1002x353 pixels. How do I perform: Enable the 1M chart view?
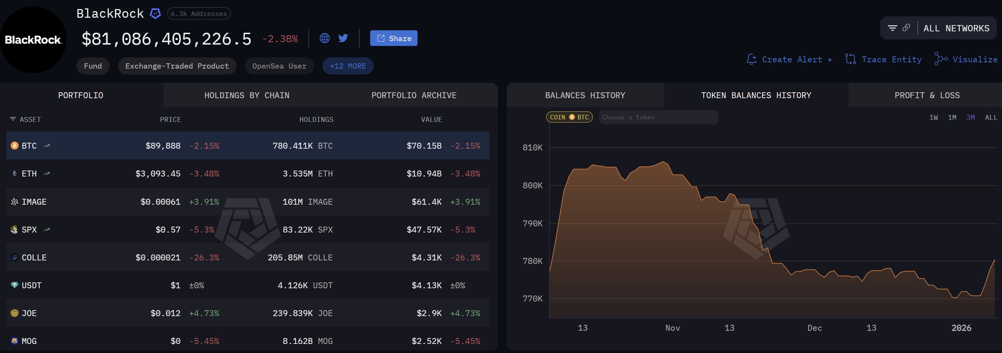[952, 117]
